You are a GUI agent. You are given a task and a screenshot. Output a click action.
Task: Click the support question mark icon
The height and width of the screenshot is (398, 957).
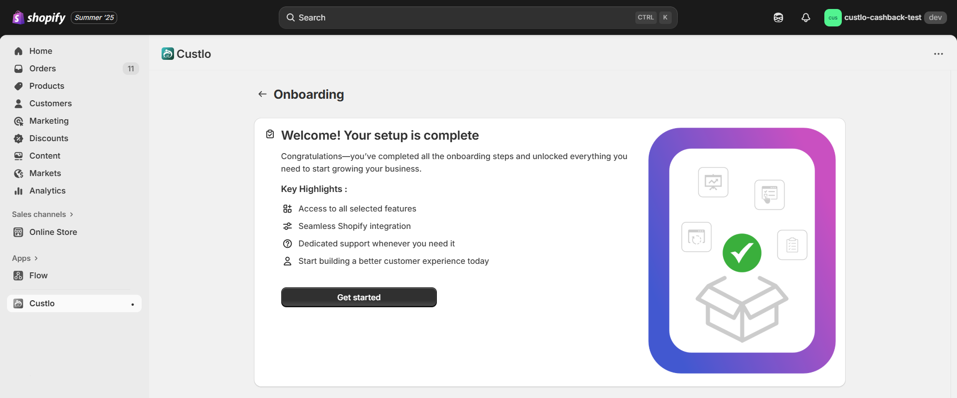(x=287, y=243)
